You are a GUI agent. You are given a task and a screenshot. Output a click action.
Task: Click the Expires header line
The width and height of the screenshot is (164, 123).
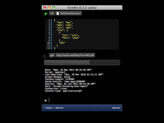[x=70, y=84]
